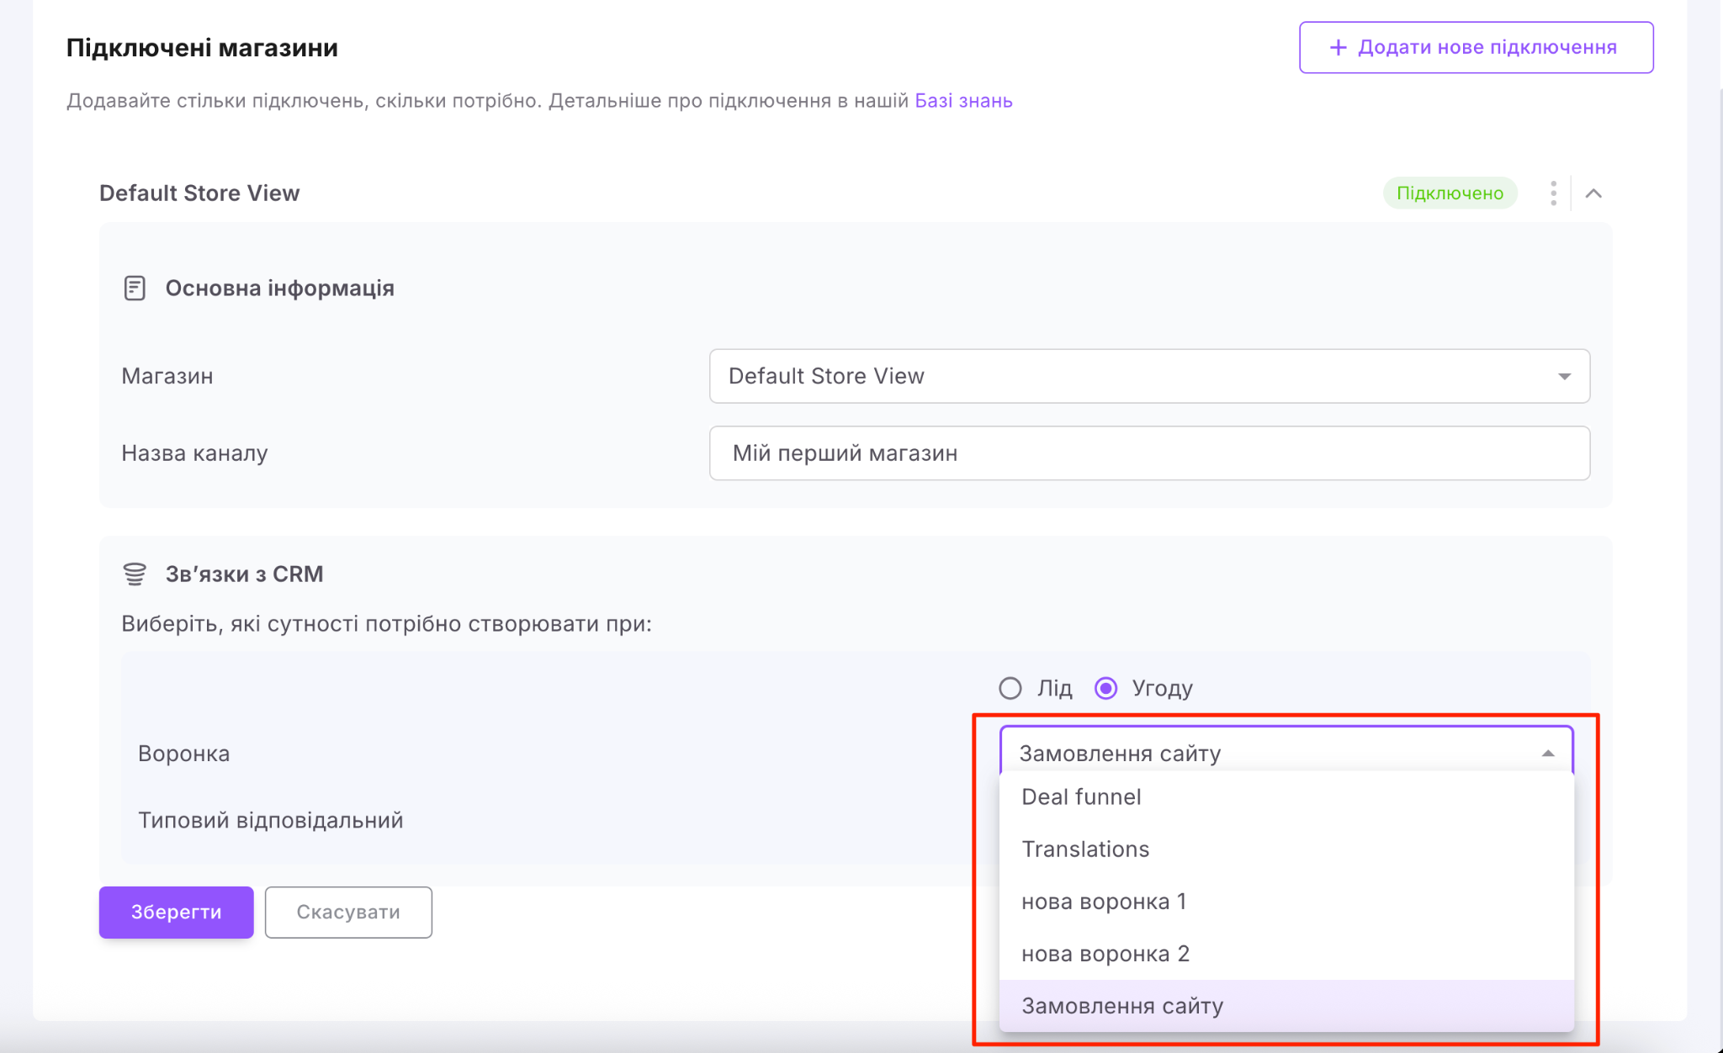This screenshot has height=1053, width=1723.
Task: Open the three-dot store options menu
Action: [x=1553, y=193]
